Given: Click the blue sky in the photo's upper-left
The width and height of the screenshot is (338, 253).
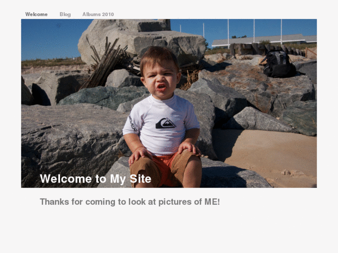Looking at the screenshot, I should [x=46, y=37].
